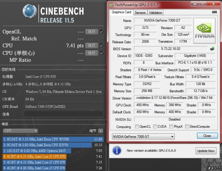Click the GFX Board field GeForce 7300 GT
The height and width of the screenshot is (171, 222).
[x=63, y=106]
